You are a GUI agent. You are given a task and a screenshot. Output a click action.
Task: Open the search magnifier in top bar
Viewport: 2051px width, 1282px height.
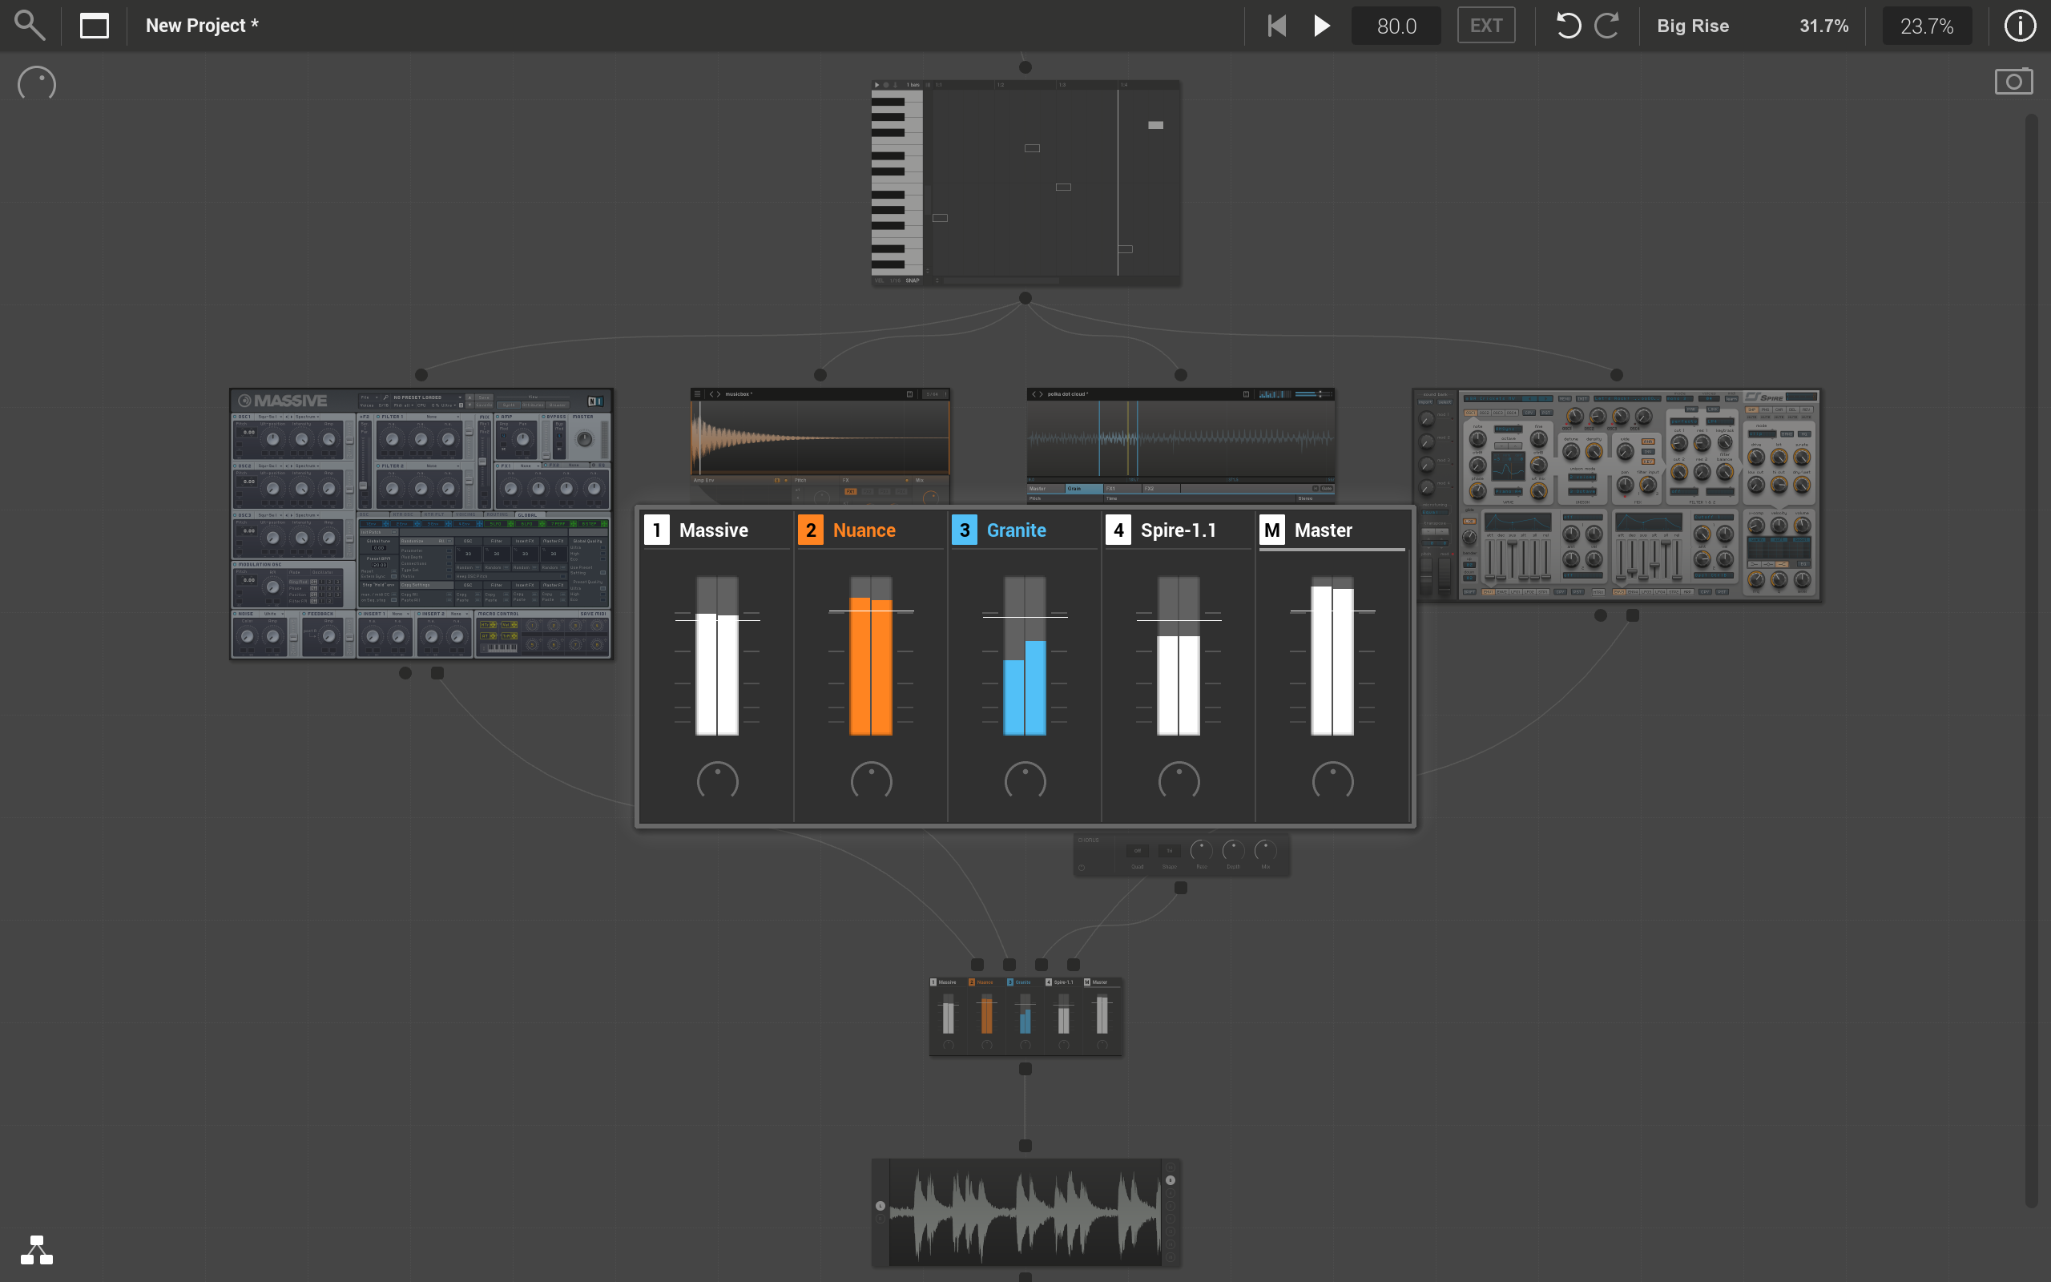click(x=29, y=26)
